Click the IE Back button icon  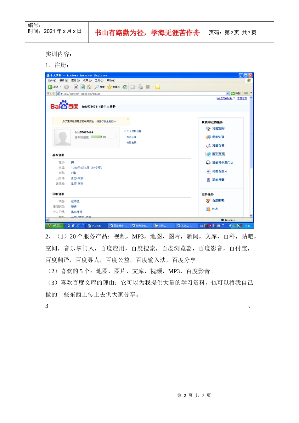pyautogui.click(x=50, y=87)
